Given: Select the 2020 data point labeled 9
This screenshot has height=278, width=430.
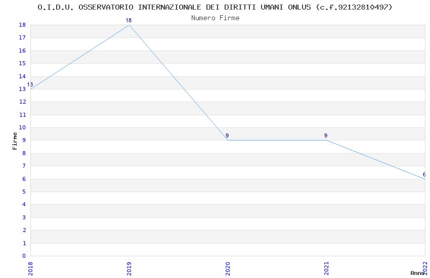Looking at the screenshot, I should click(228, 140).
